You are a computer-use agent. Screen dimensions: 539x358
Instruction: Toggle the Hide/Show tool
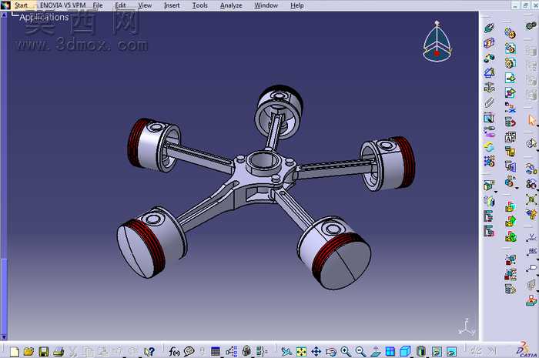pyautogui.click(x=437, y=351)
